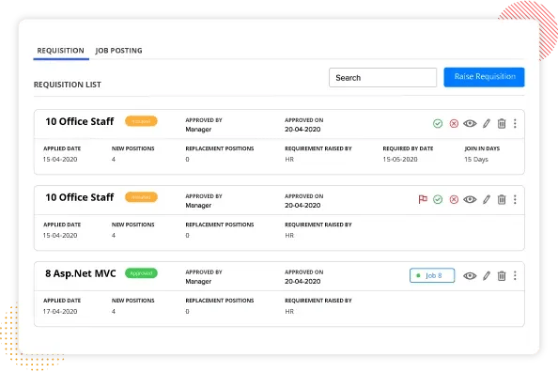
Task: Open the Job Posting tab
Action: (118, 51)
